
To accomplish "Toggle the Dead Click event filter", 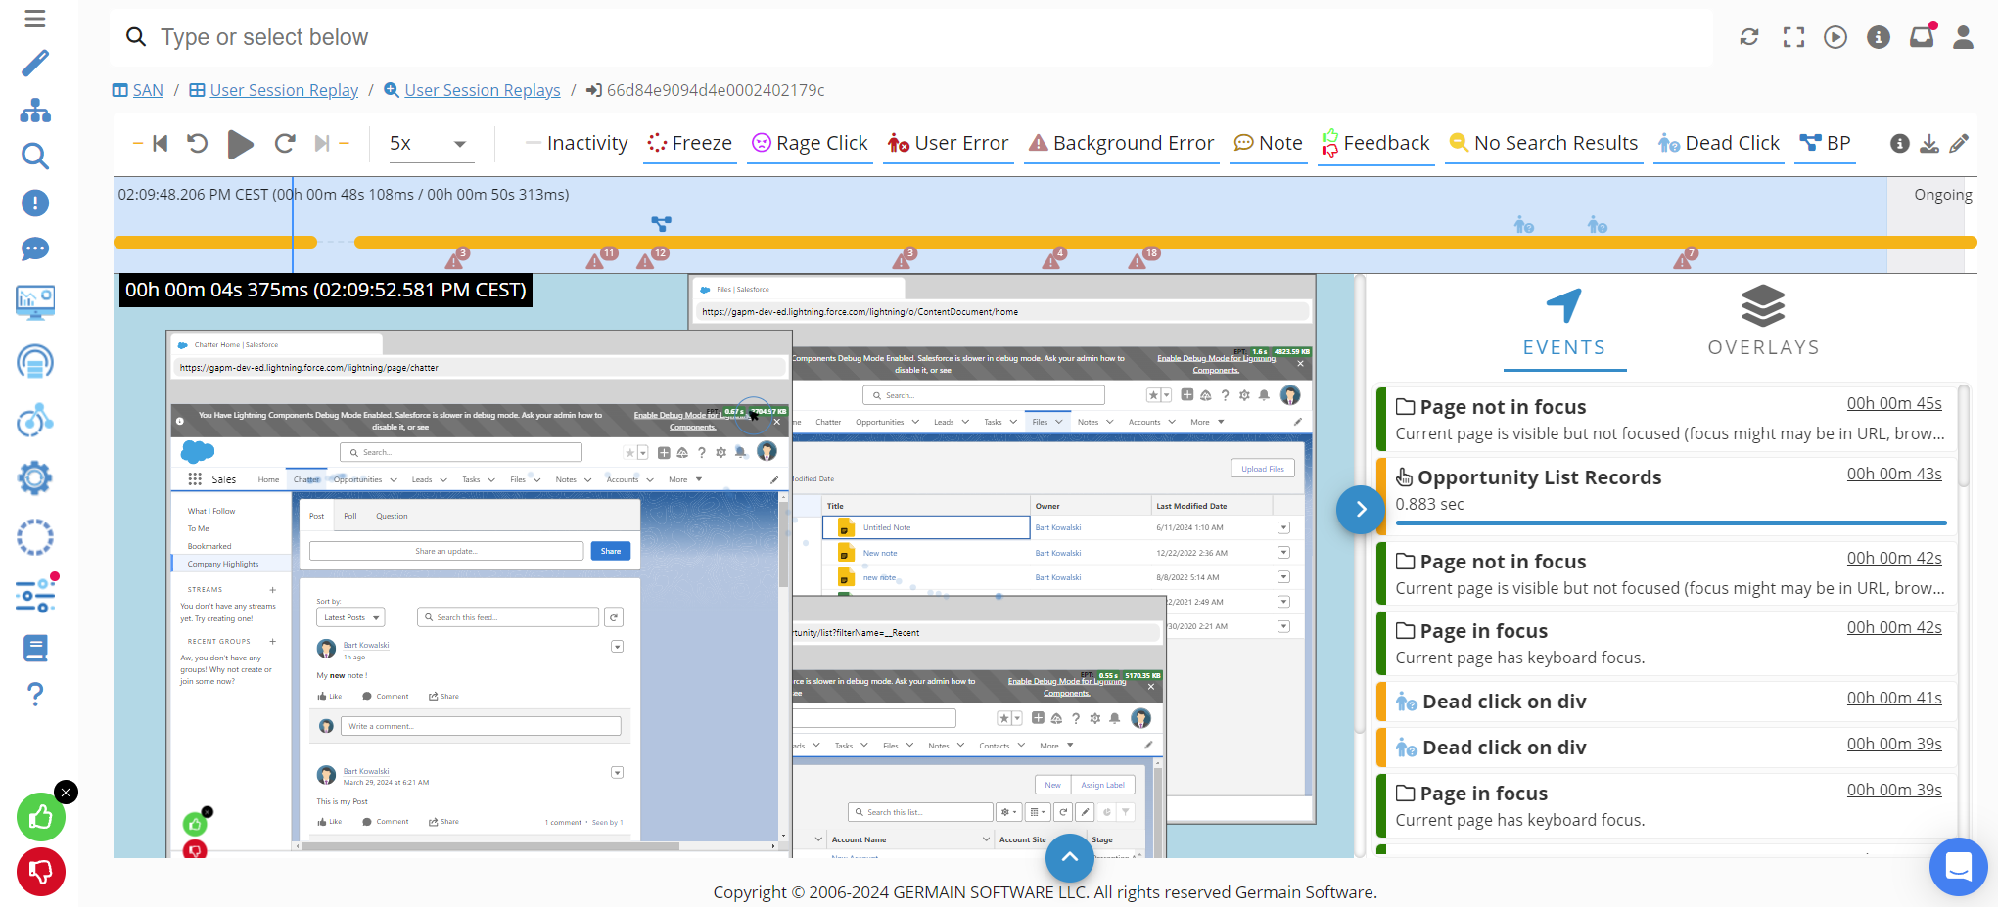I will (x=1719, y=143).
